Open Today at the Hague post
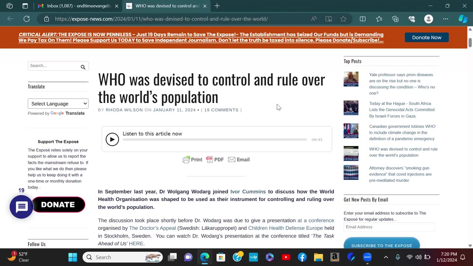 pos(402,110)
